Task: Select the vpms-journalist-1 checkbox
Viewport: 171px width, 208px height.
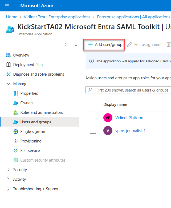Action: tap(93, 131)
